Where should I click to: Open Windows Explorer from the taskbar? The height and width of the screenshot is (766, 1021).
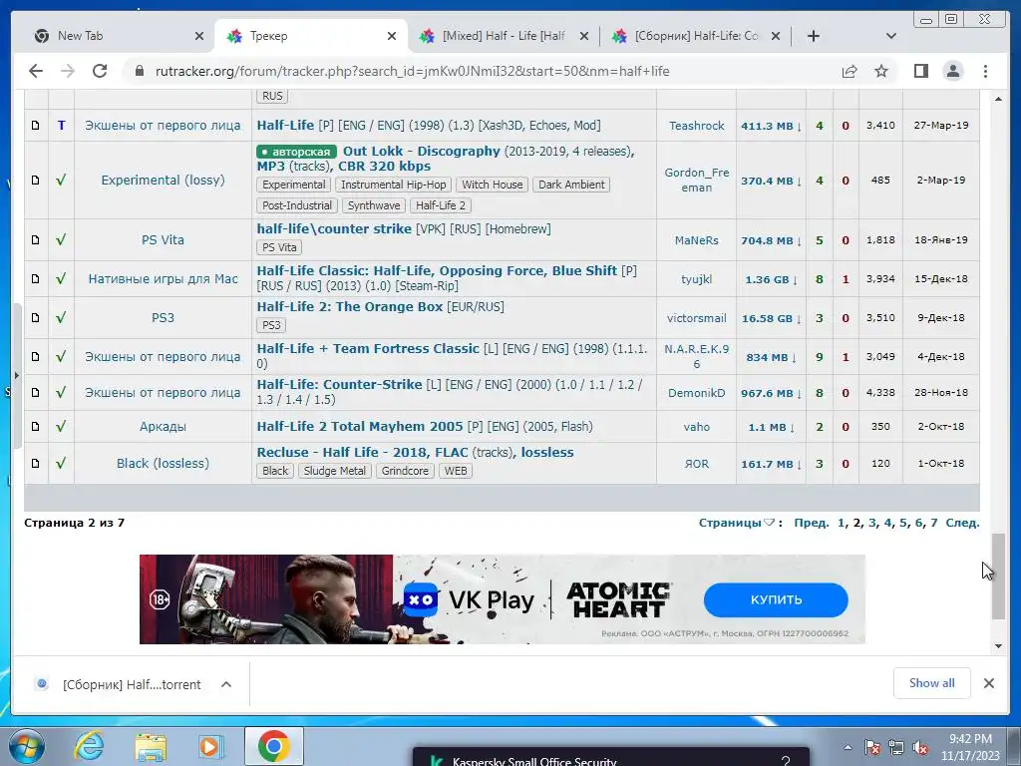tap(151, 747)
